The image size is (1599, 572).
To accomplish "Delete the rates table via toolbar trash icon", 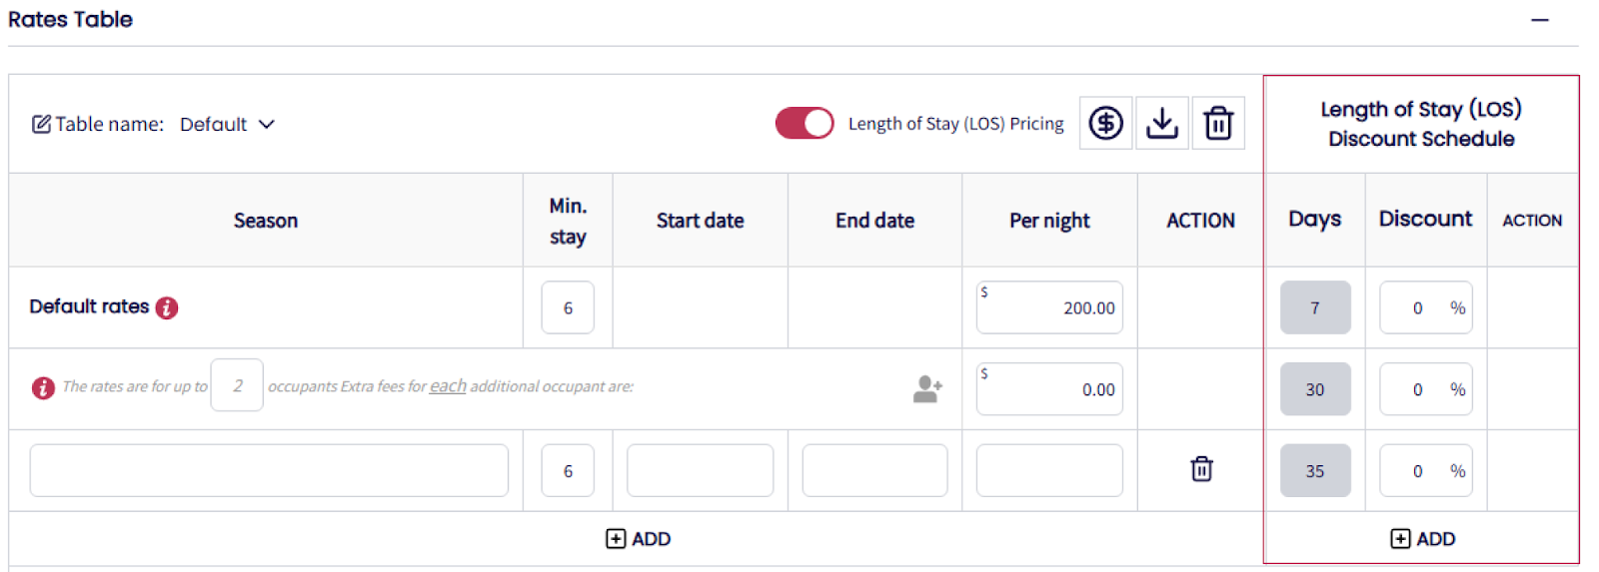I will click(x=1218, y=124).
